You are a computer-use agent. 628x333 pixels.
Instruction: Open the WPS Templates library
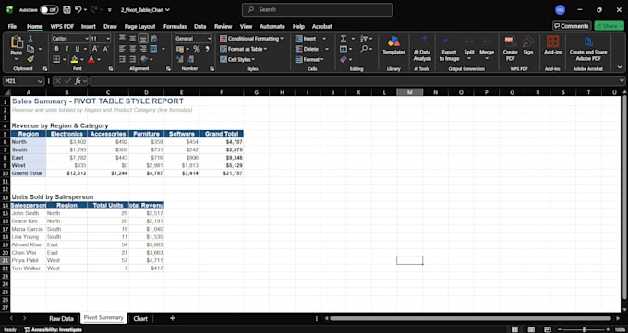(393, 45)
